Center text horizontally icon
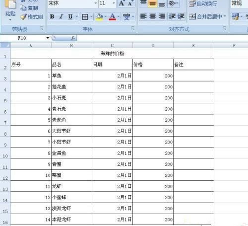Screen dimensions: 248x226 152,16
